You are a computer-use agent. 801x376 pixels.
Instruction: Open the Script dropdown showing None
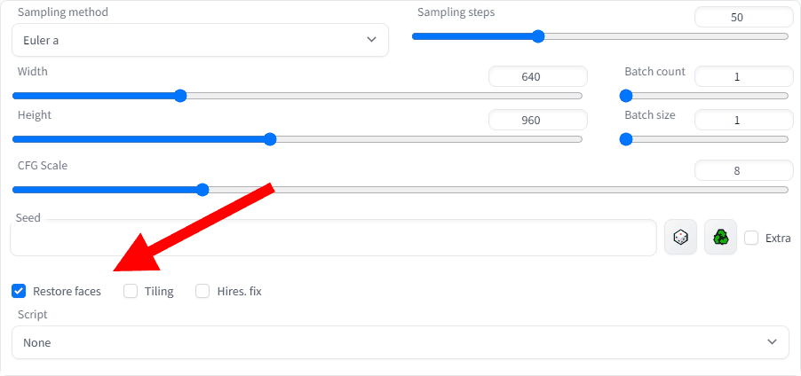[400, 342]
